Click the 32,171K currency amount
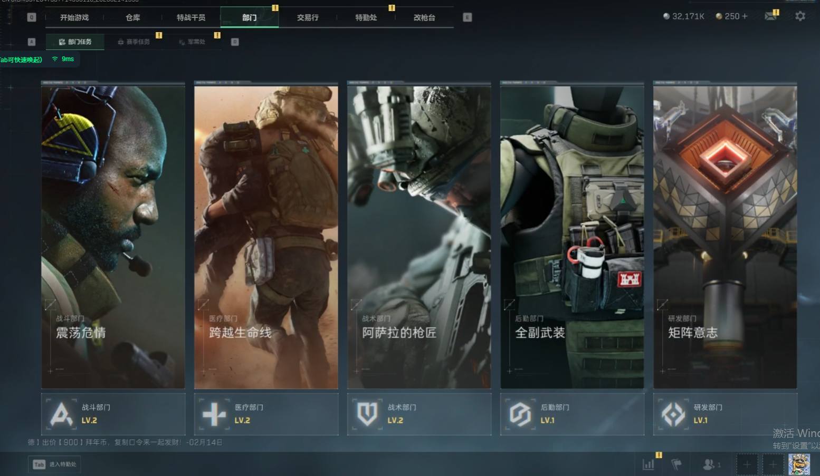This screenshot has width=820, height=476. point(688,16)
